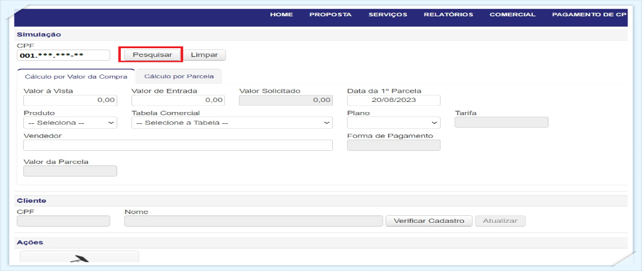Screen dimensions: 642x271
Task: Click the Atualizar button
Action: pos(500,221)
